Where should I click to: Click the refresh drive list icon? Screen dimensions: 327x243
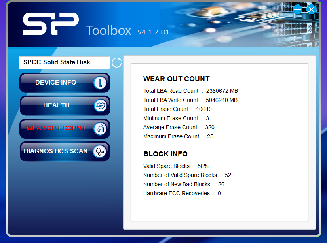coord(116,62)
